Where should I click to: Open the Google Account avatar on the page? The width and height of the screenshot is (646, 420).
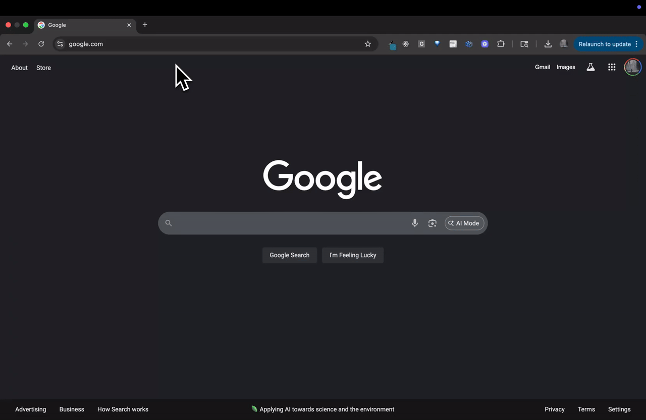coord(633,67)
